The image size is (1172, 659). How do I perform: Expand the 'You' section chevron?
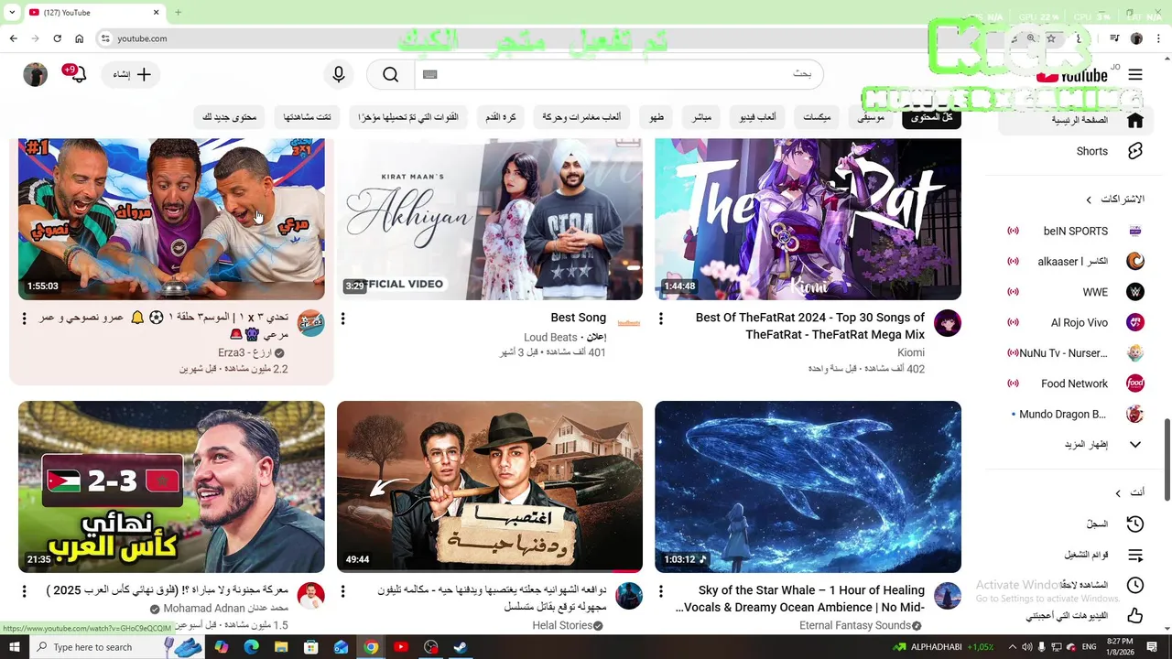point(1118,493)
